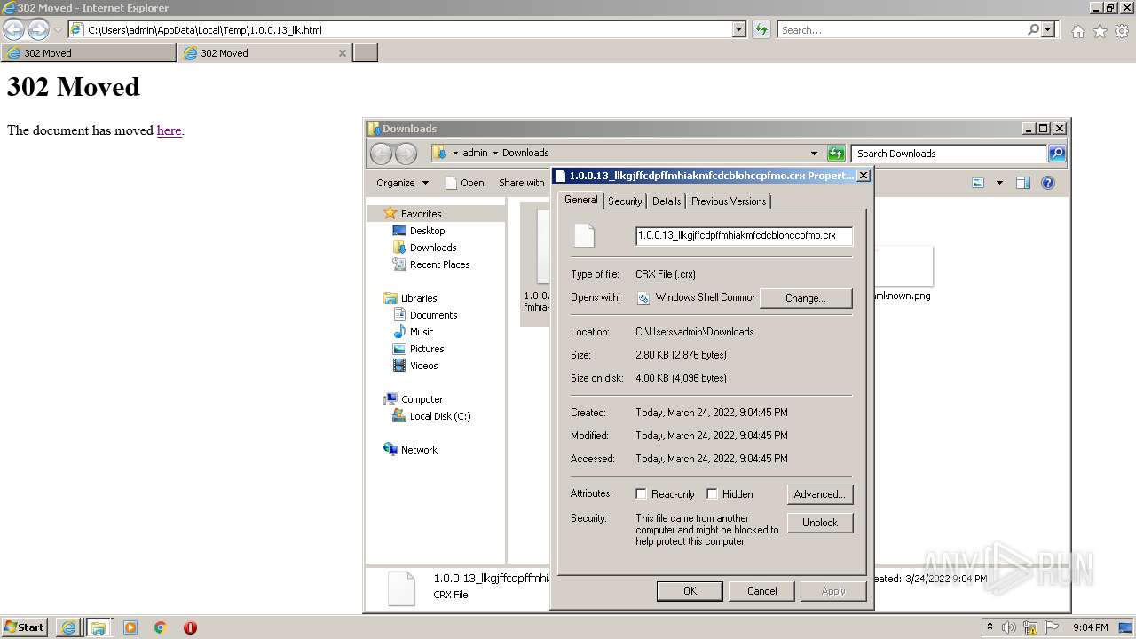Click the volume speaker icon in the system tray

(1009, 627)
